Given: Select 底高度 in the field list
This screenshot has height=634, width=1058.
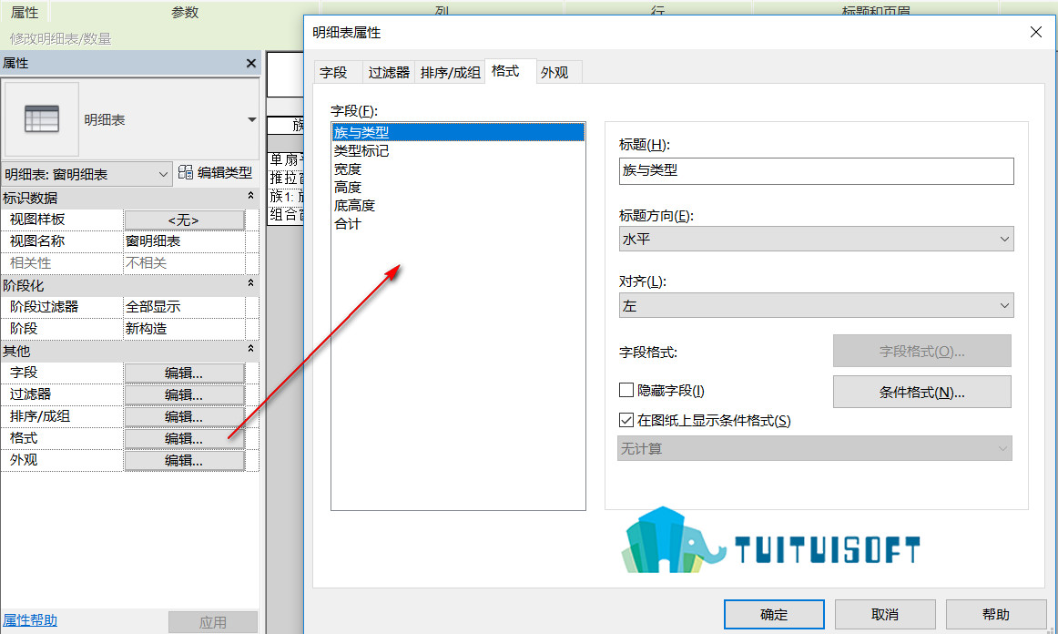Looking at the screenshot, I should (x=458, y=205).
